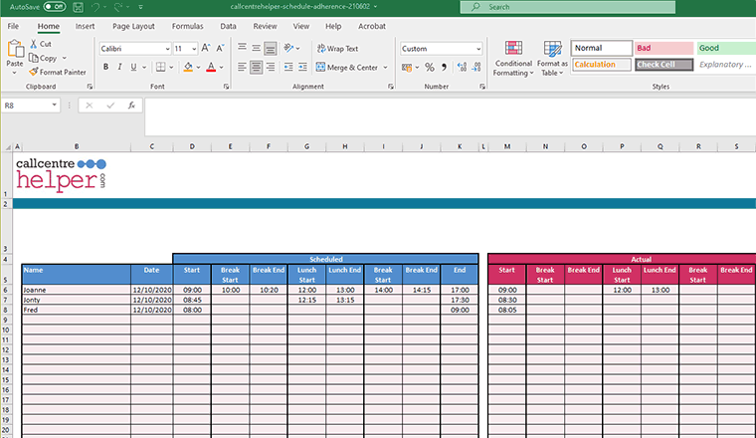
Task: Toggle Bold formatting
Action: 105,67
